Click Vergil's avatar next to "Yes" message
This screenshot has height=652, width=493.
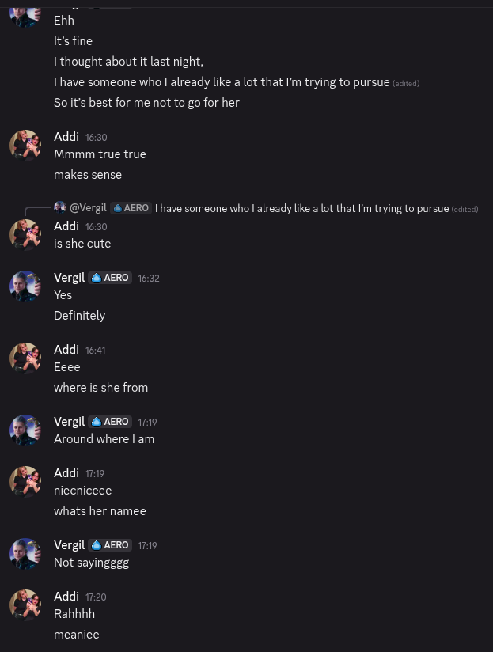(x=25, y=286)
